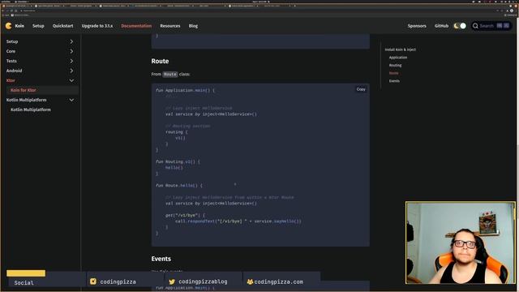Image resolution: width=519 pixels, height=292 pixels.
Task: Open nested Kotlin Multiplatform sub-page
Action: point(31,109)
